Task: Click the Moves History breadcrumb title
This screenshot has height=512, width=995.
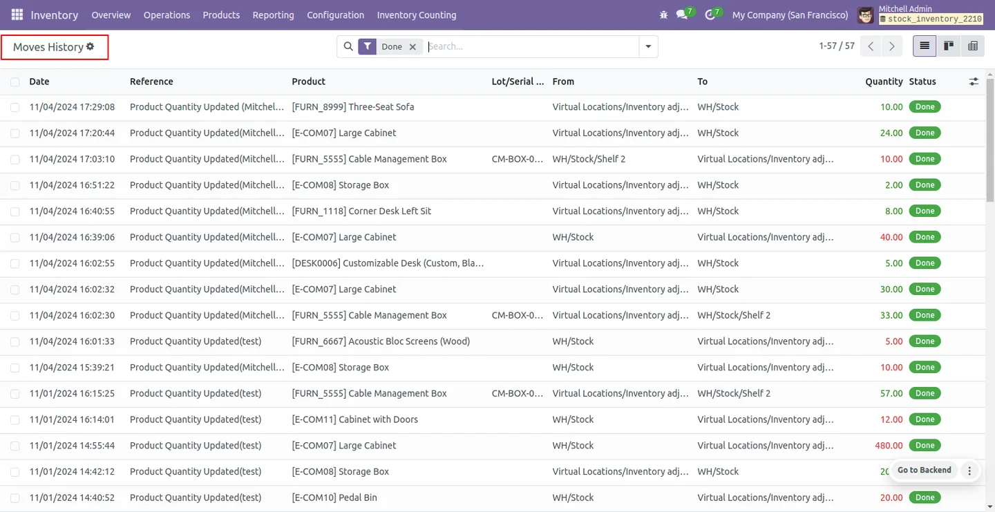Action: coord(48,47)
